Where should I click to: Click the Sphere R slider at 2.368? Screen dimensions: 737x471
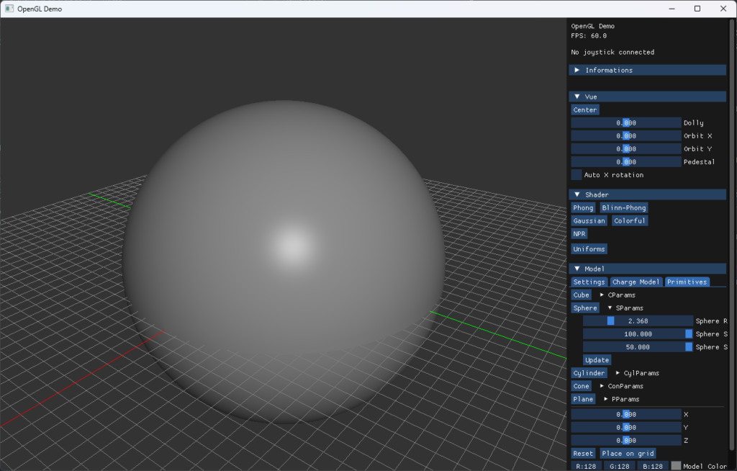[638, 321]
